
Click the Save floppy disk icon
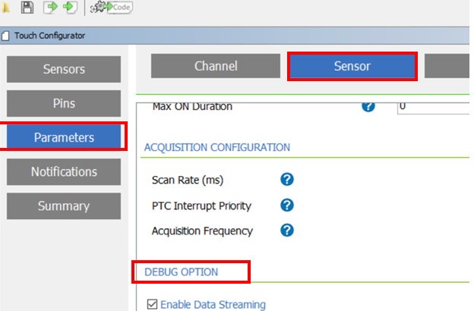pos(27,8)
